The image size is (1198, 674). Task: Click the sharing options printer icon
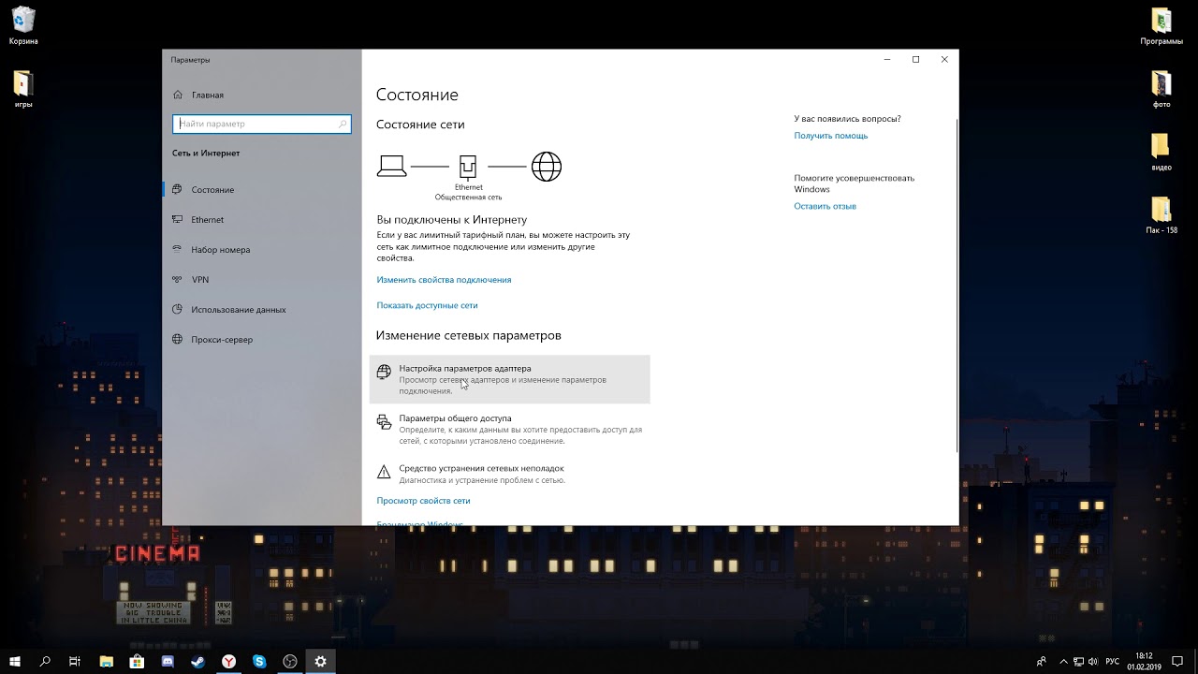coord(384,422)
